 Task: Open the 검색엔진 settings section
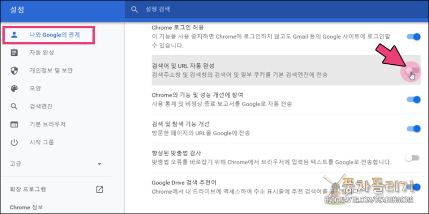pyautogui.click(x=41, y=107)
